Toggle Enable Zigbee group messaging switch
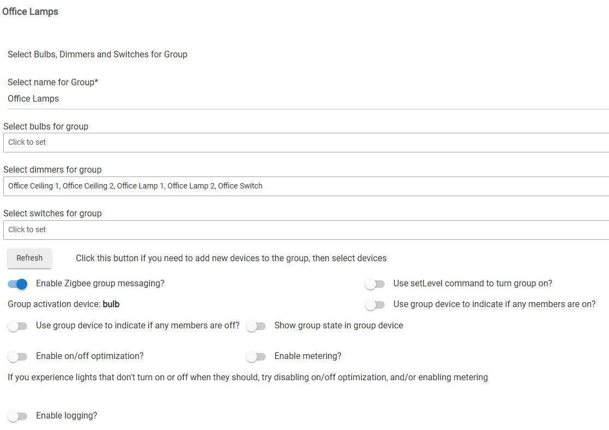 tap(17, 284)
